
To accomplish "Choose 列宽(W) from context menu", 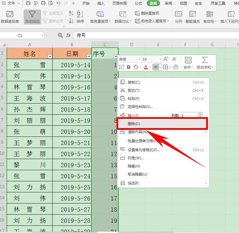I will tap(163, 158).
